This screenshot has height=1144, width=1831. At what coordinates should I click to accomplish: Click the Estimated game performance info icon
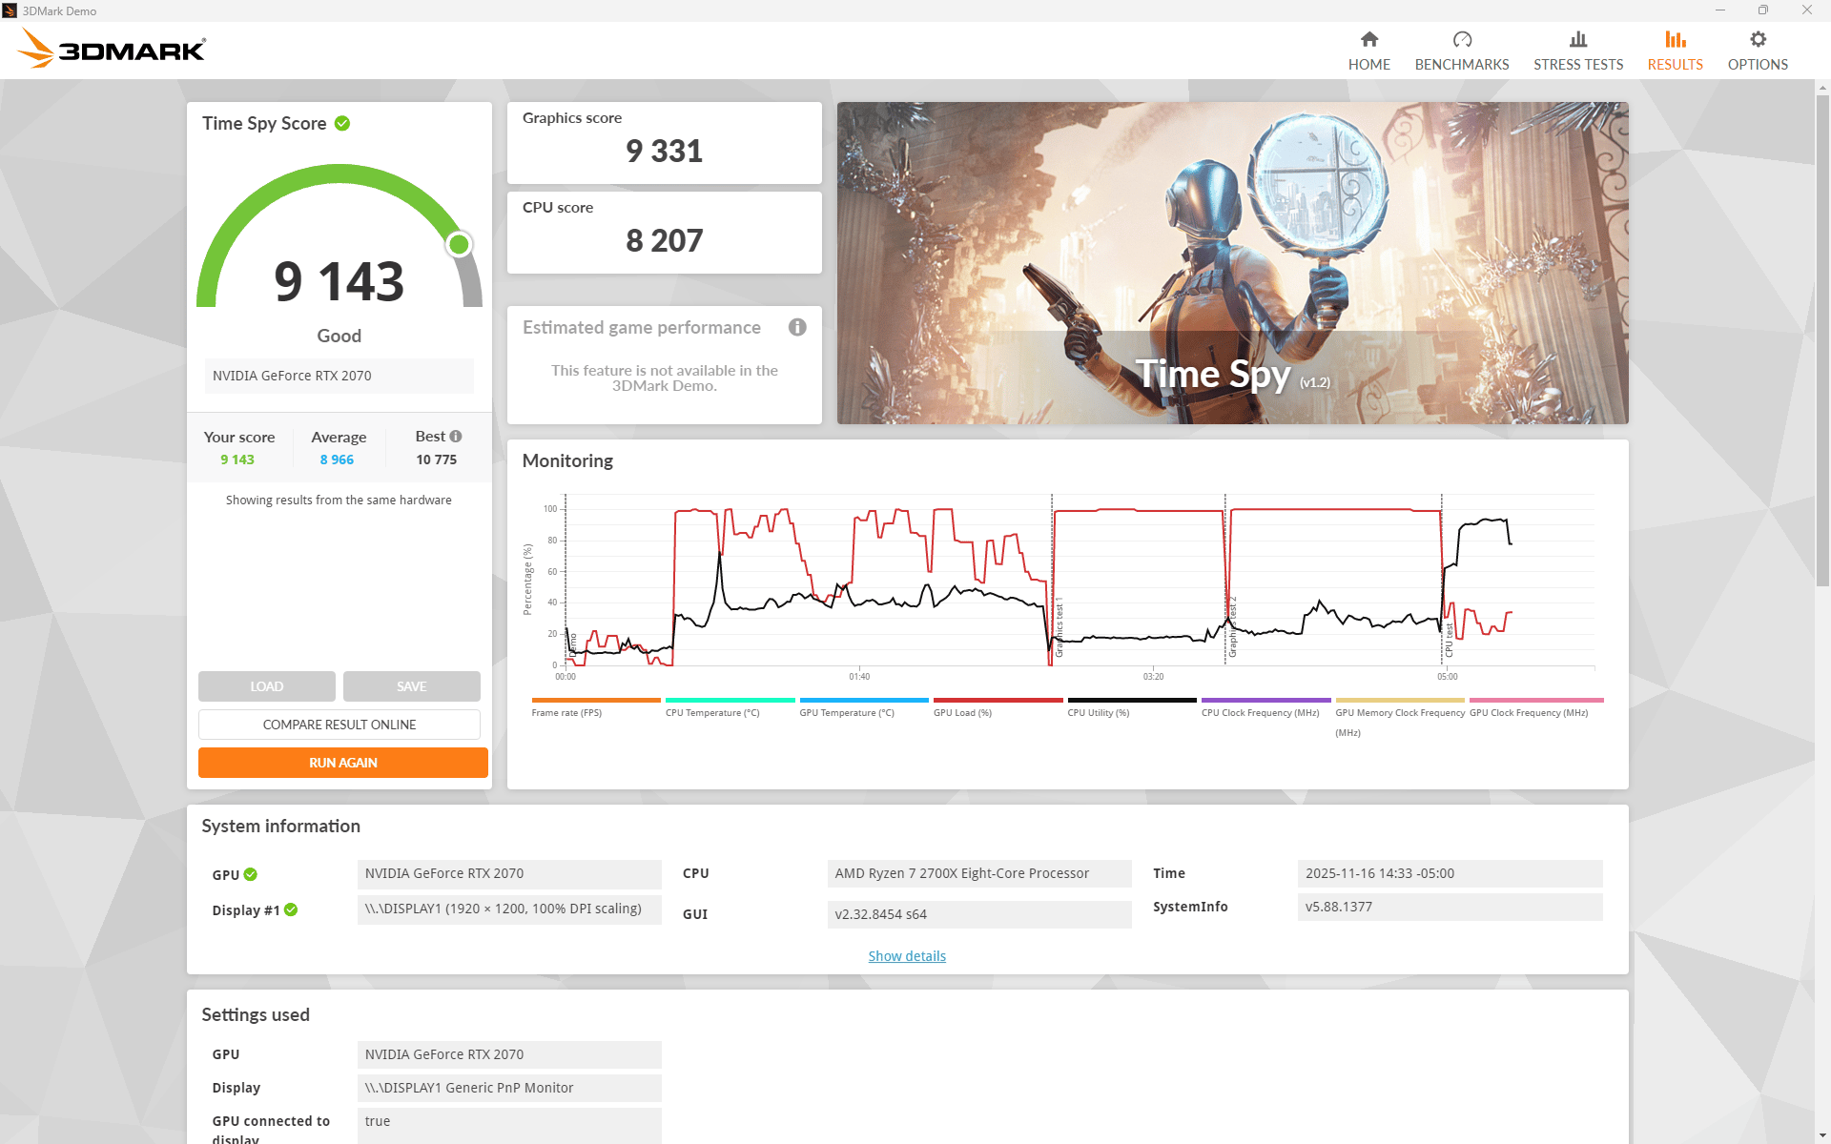(x=797, y=327)
